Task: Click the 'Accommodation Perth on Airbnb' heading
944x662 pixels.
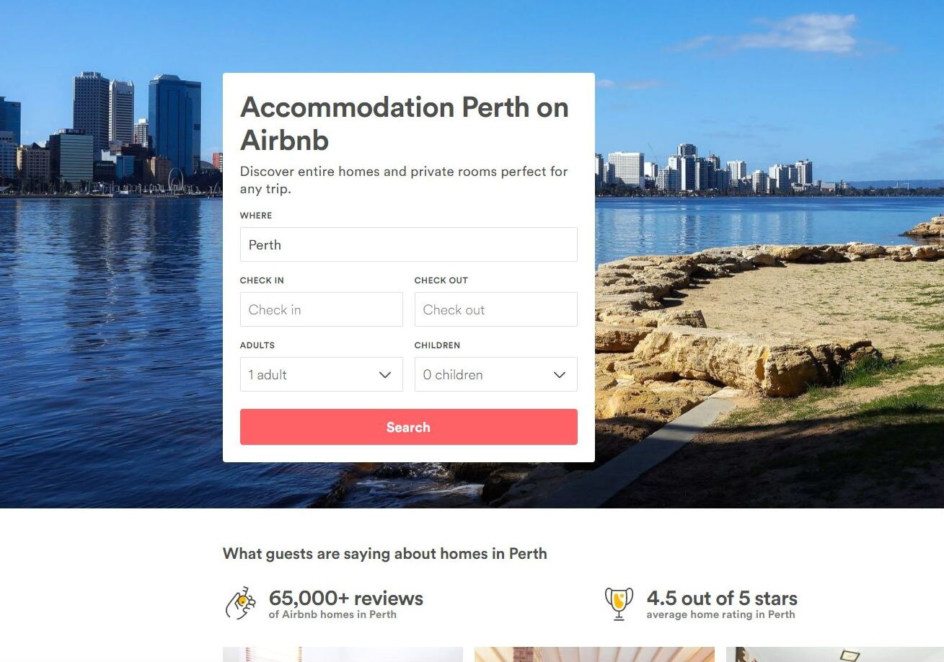Action: coord(404,123)
